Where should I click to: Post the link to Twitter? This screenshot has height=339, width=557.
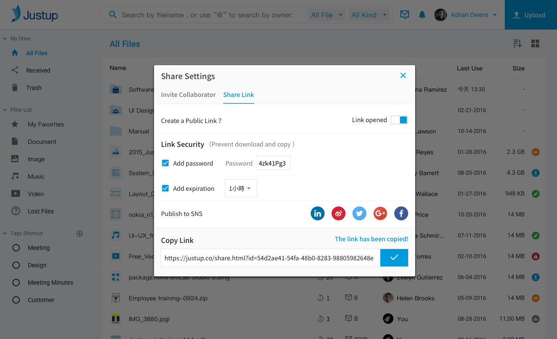click(x=359, y=213)
